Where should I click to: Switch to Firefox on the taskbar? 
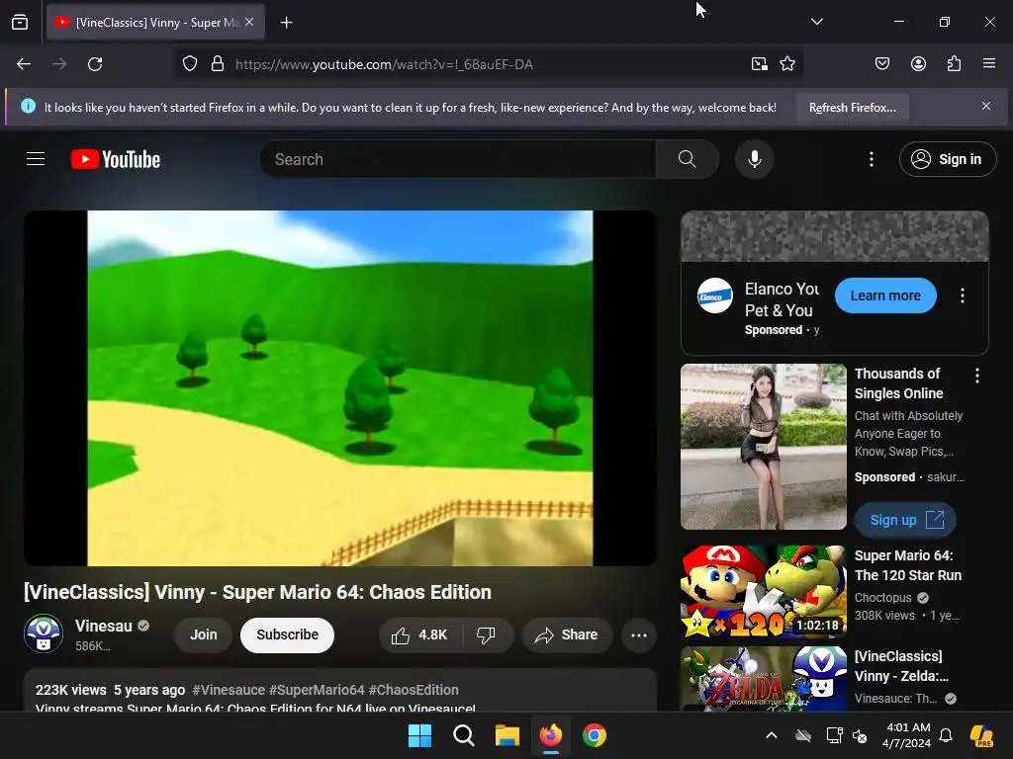(550, 735)
